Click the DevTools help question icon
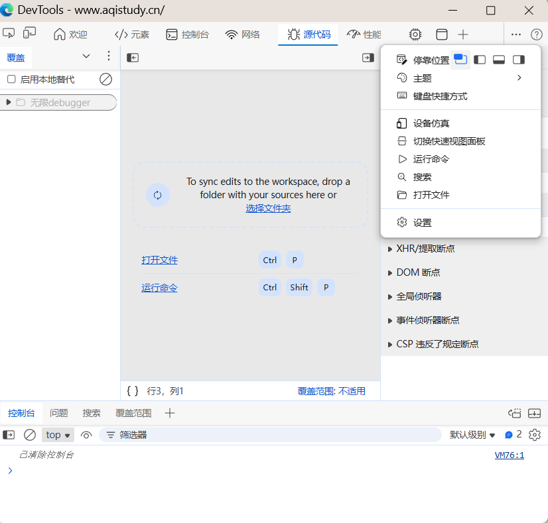The image size is (548, 523). (x=536, y=34)
